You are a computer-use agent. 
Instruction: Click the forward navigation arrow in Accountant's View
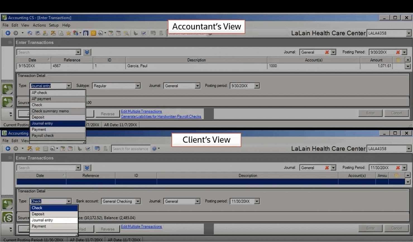(16, 33)
